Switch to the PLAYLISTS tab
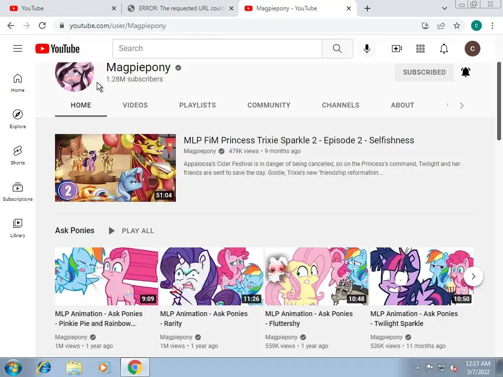The width and height of the screenshot is (503, 377). click(197, 105)
